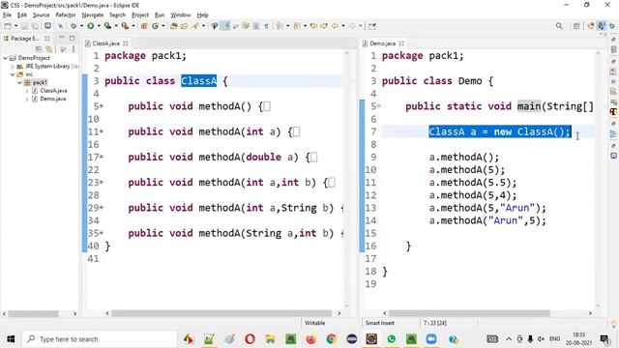
Task: Click the top-right Search magnifier icon
Action: pos(559,26)
